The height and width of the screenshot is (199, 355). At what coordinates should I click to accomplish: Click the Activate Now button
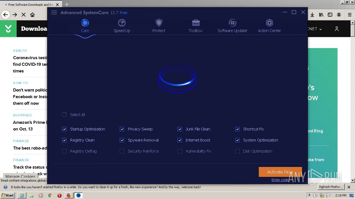[280, 172]
